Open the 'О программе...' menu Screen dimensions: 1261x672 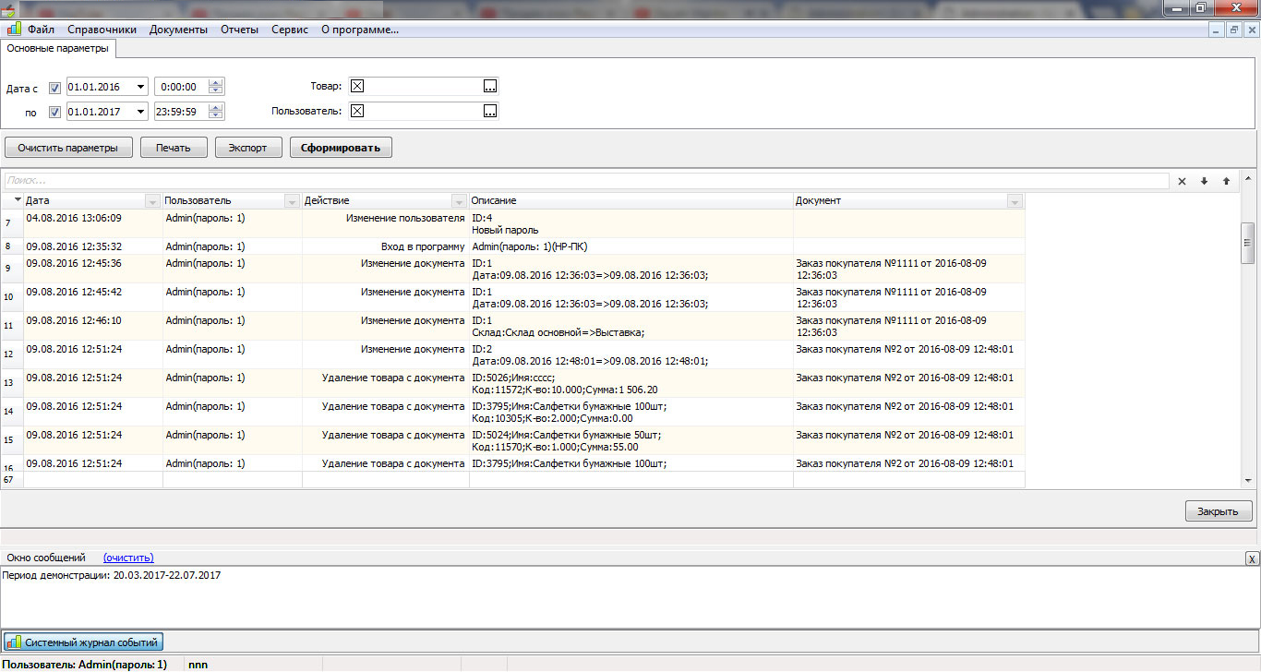360,30
